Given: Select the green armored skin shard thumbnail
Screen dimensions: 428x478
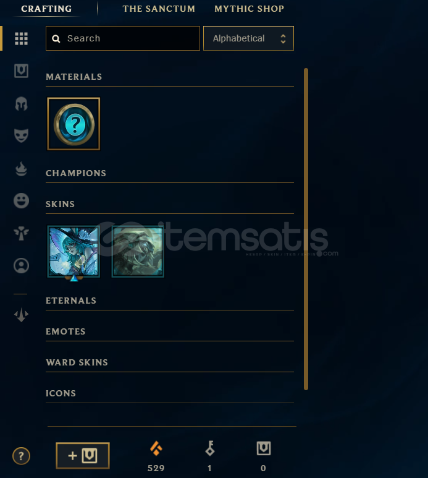Looking at the screenshot, I should [138, 252].
